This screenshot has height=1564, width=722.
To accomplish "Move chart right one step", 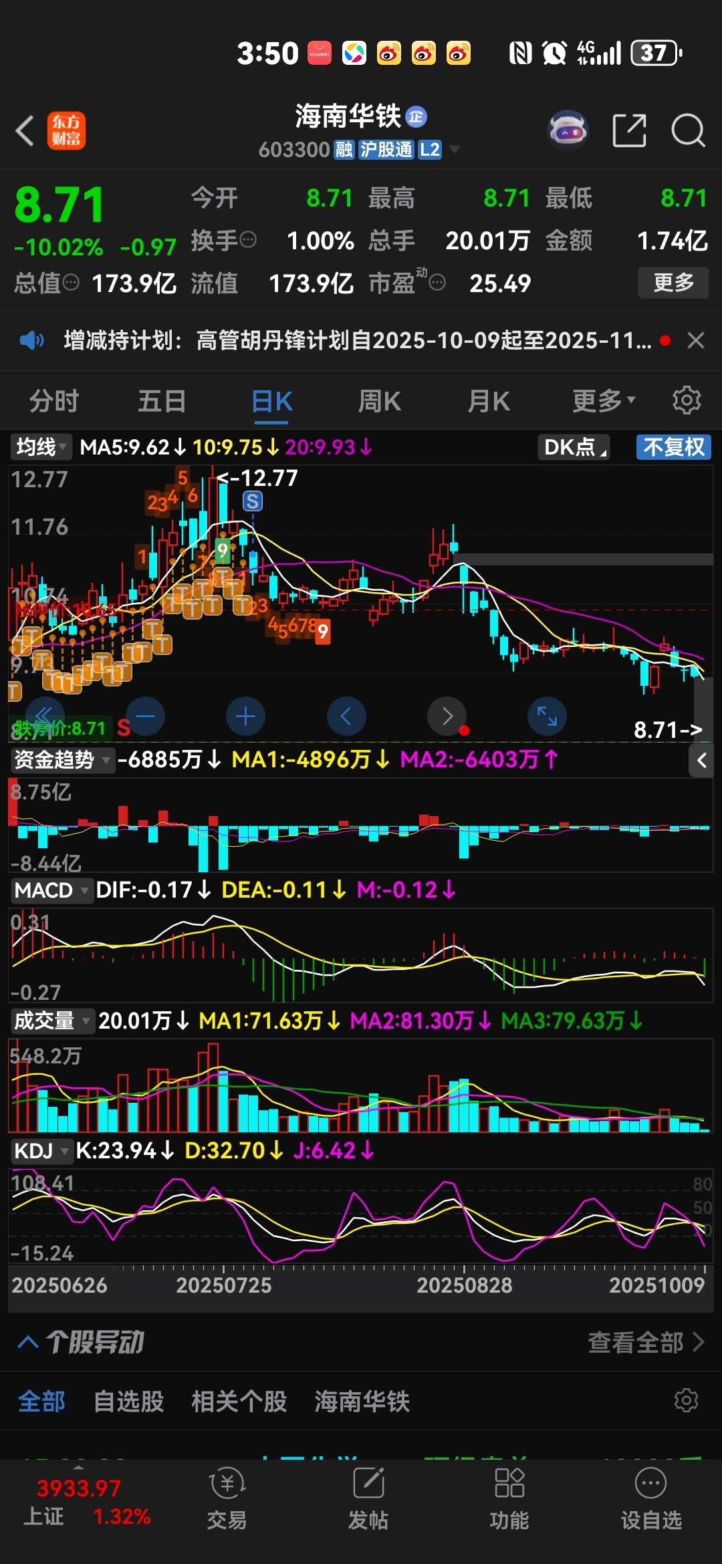I will (x=447, y=716).
